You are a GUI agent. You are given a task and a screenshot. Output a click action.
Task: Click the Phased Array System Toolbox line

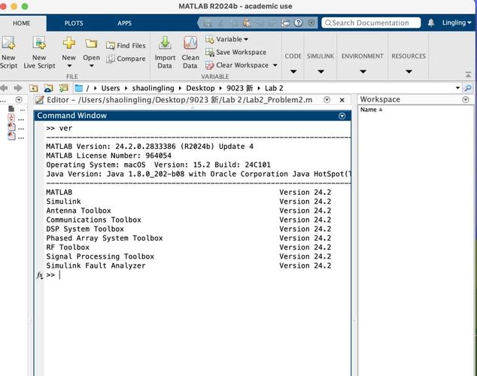(x=105, y=238)
